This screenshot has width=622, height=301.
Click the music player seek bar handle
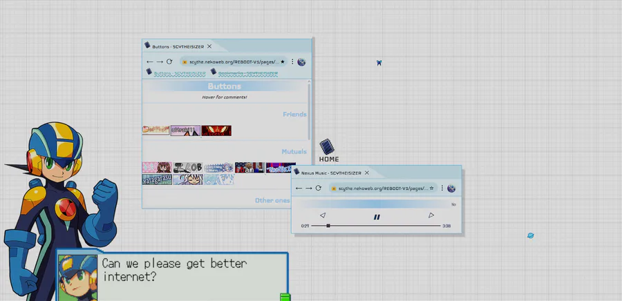(x=328, y=226)
